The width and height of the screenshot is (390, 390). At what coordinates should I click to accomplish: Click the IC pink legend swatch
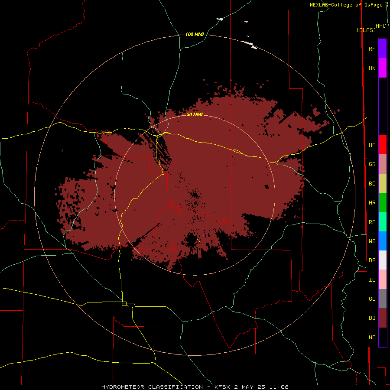[383, 279]
